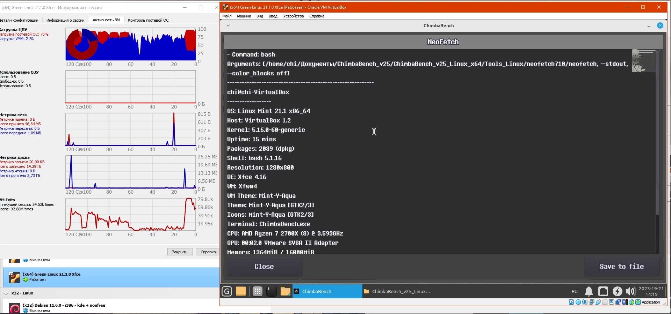Select the Активность ВМ tab
671x314 pixels.
[106, 20]
